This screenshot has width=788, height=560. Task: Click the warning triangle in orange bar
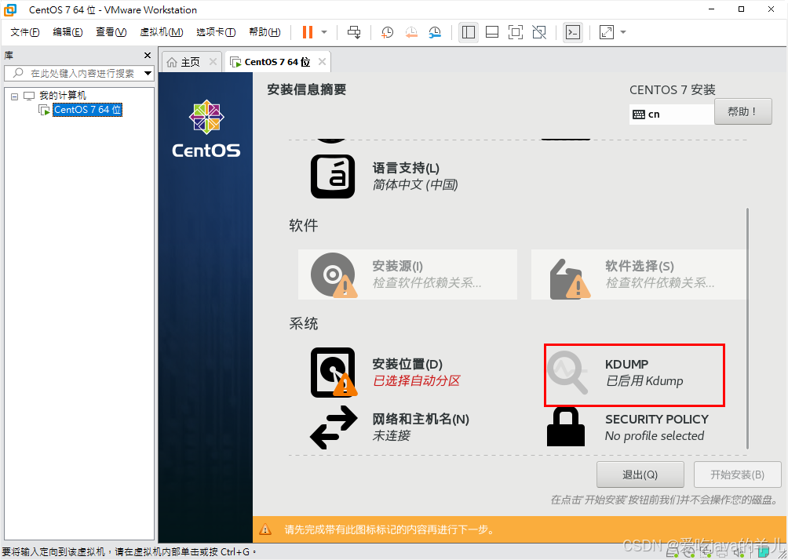[265, 529]
